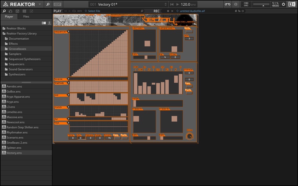Click the Copy button under FM Pitch
The height and width of the screenshot is (186, 298).
point(189,87)
